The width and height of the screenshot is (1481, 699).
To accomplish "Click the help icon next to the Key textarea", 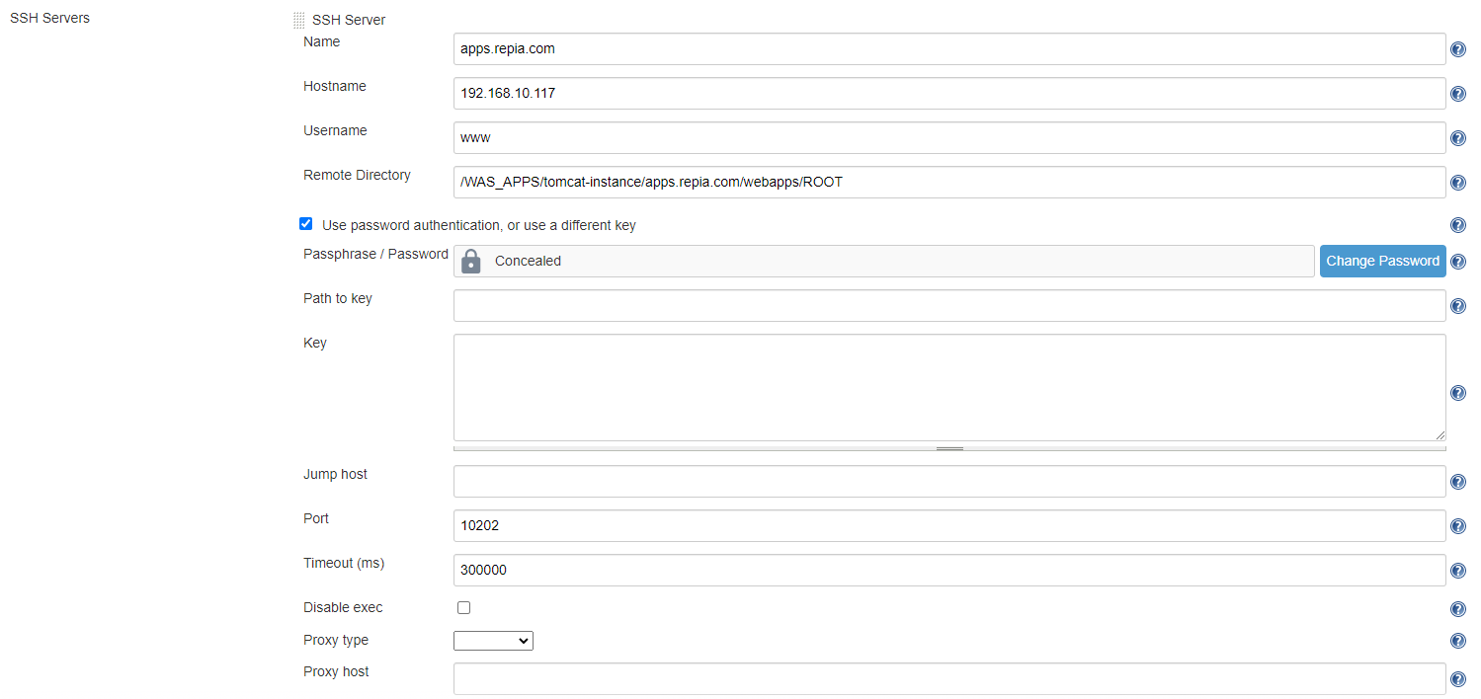I will point(1457,393).
